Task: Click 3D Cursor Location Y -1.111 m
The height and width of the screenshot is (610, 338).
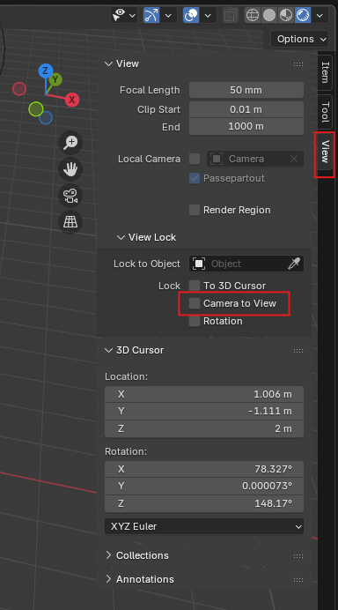Action: (204, 411)
